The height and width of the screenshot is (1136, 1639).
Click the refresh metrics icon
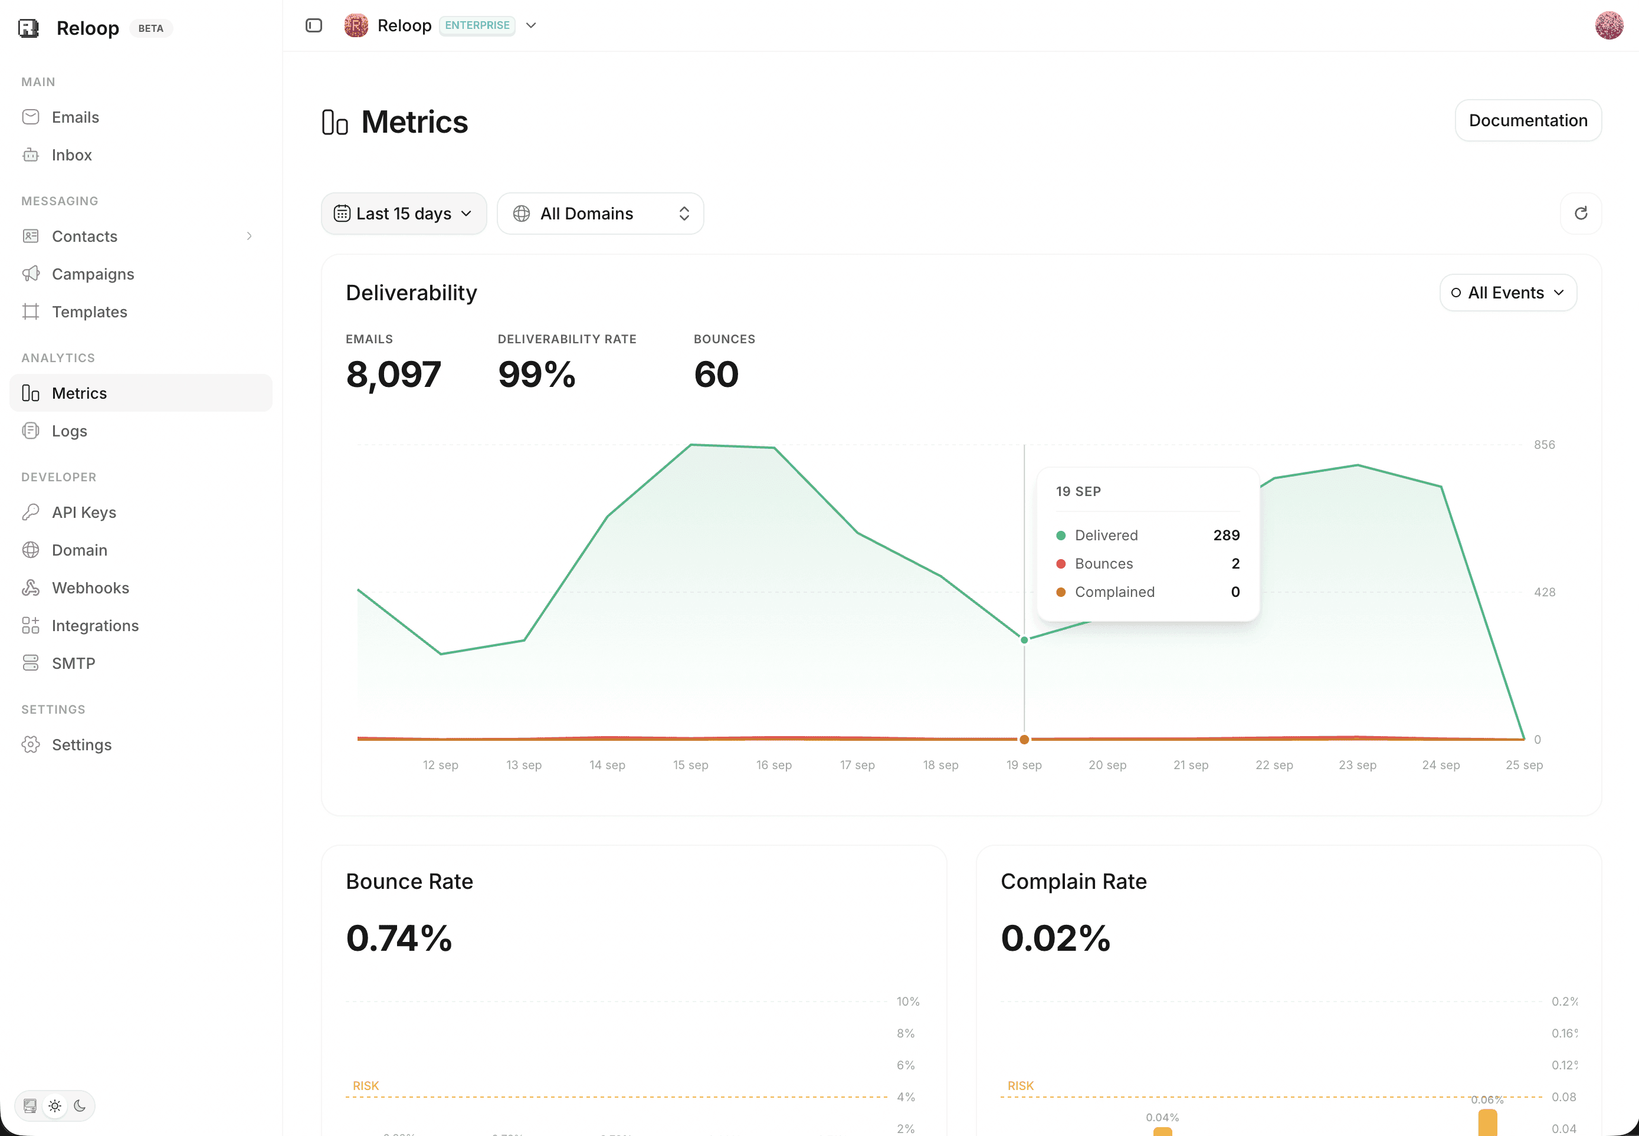click(x=1581, y=214)
